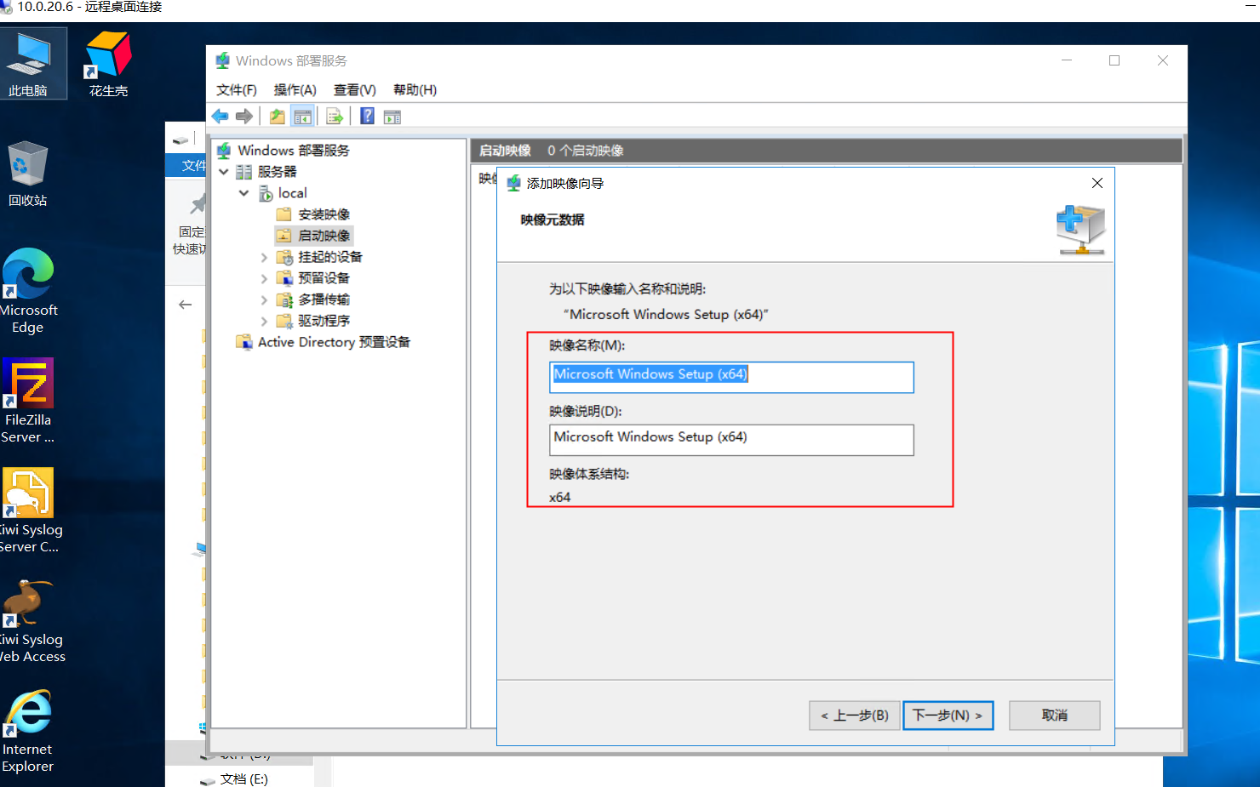Open the 文件(F) menu

[236, 90]
